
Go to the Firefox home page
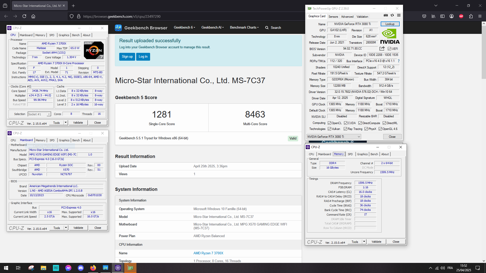(x=33, y=16)
